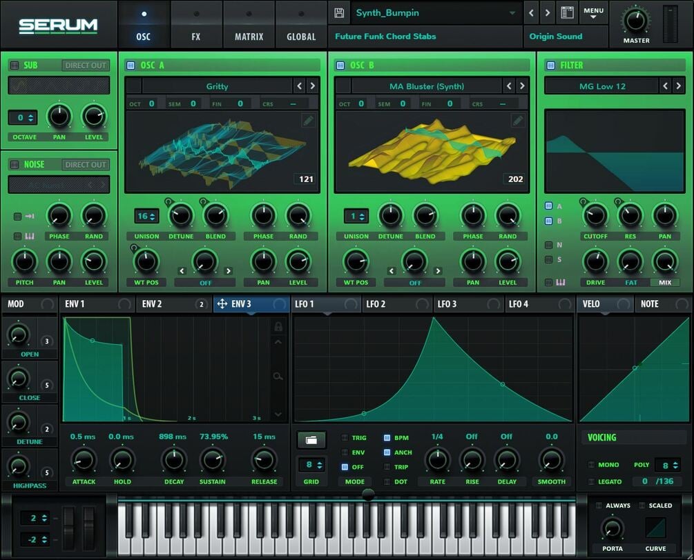The height and width of the screenshot is (560, 694).
Task: Click the pencil edit icon in OSC B
Action: pos(517,120)
